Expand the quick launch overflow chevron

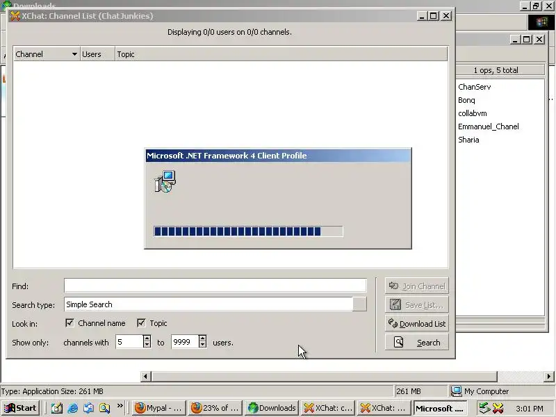120,406
